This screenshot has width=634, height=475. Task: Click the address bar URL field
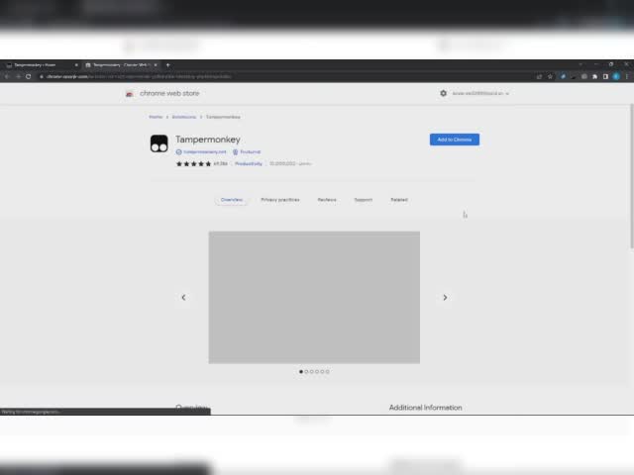[283, 76]
